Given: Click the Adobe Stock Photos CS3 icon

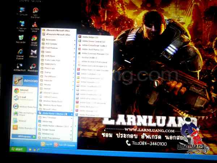Looking at the screenshot, I should [x=80, y=49].
